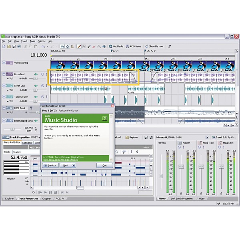
Task: Click Next in the tutorial dialog
Action: coord(68,166)
